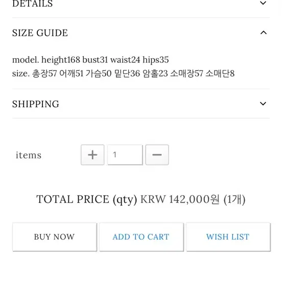Click the (1개) quantity count text
Screen dimensions: 283x283
coord(234,200)
